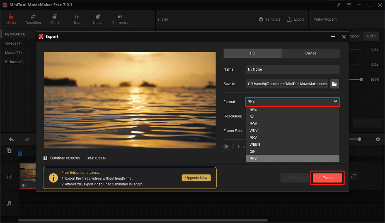Click the red Export button
The image size is (385, 223).
(327, 178)
